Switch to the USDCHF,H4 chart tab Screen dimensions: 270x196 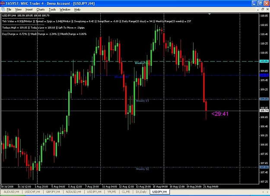point(32,192)
